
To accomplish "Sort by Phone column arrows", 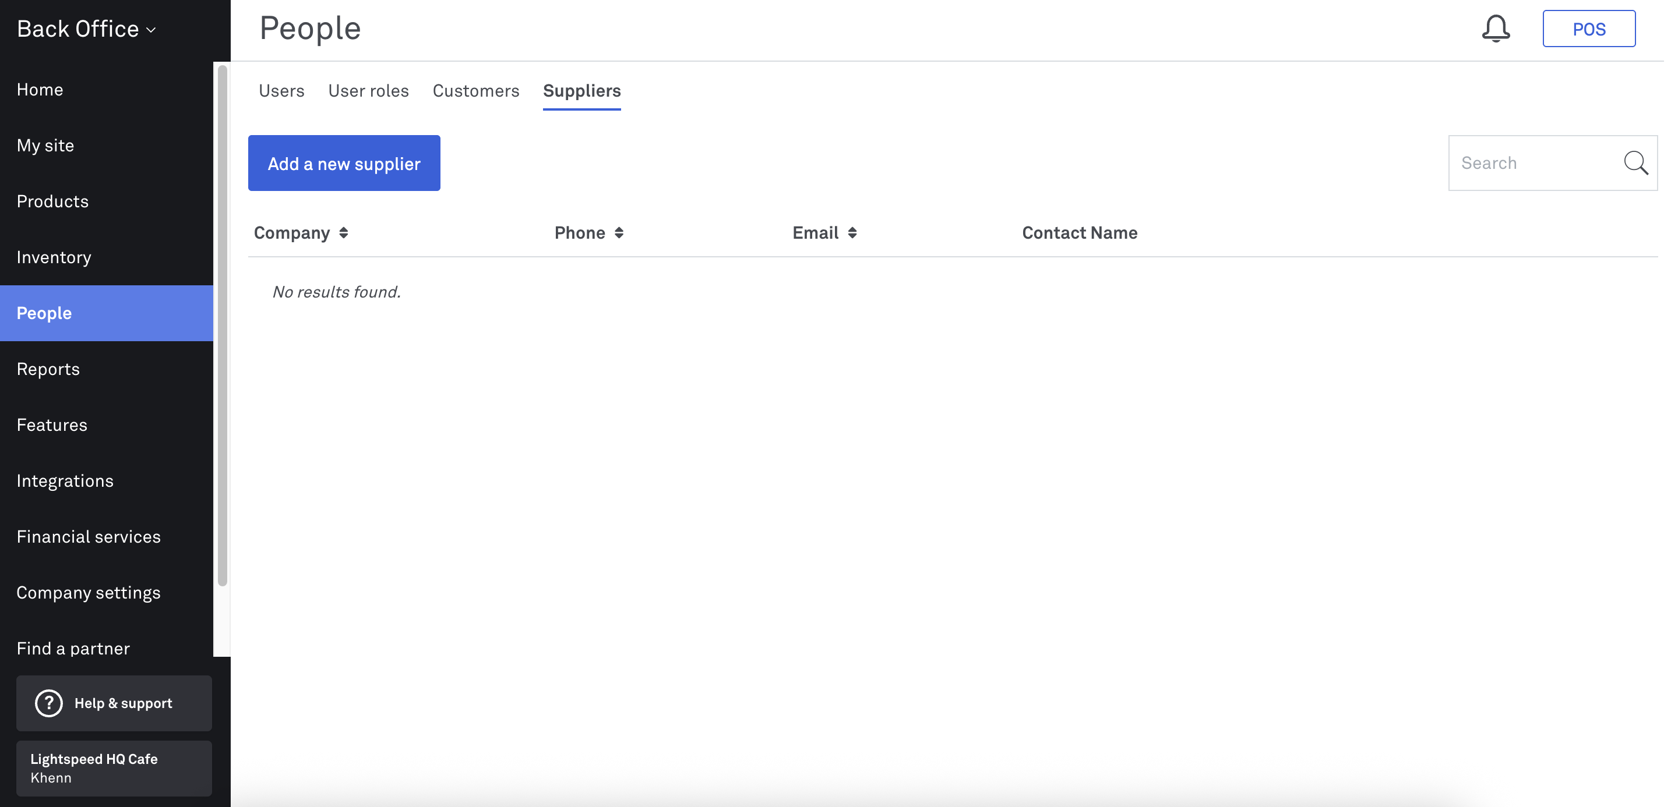I will coord(619,233).
